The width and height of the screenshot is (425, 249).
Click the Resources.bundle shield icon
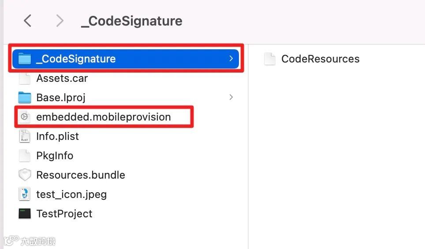(x=25, y=175)
